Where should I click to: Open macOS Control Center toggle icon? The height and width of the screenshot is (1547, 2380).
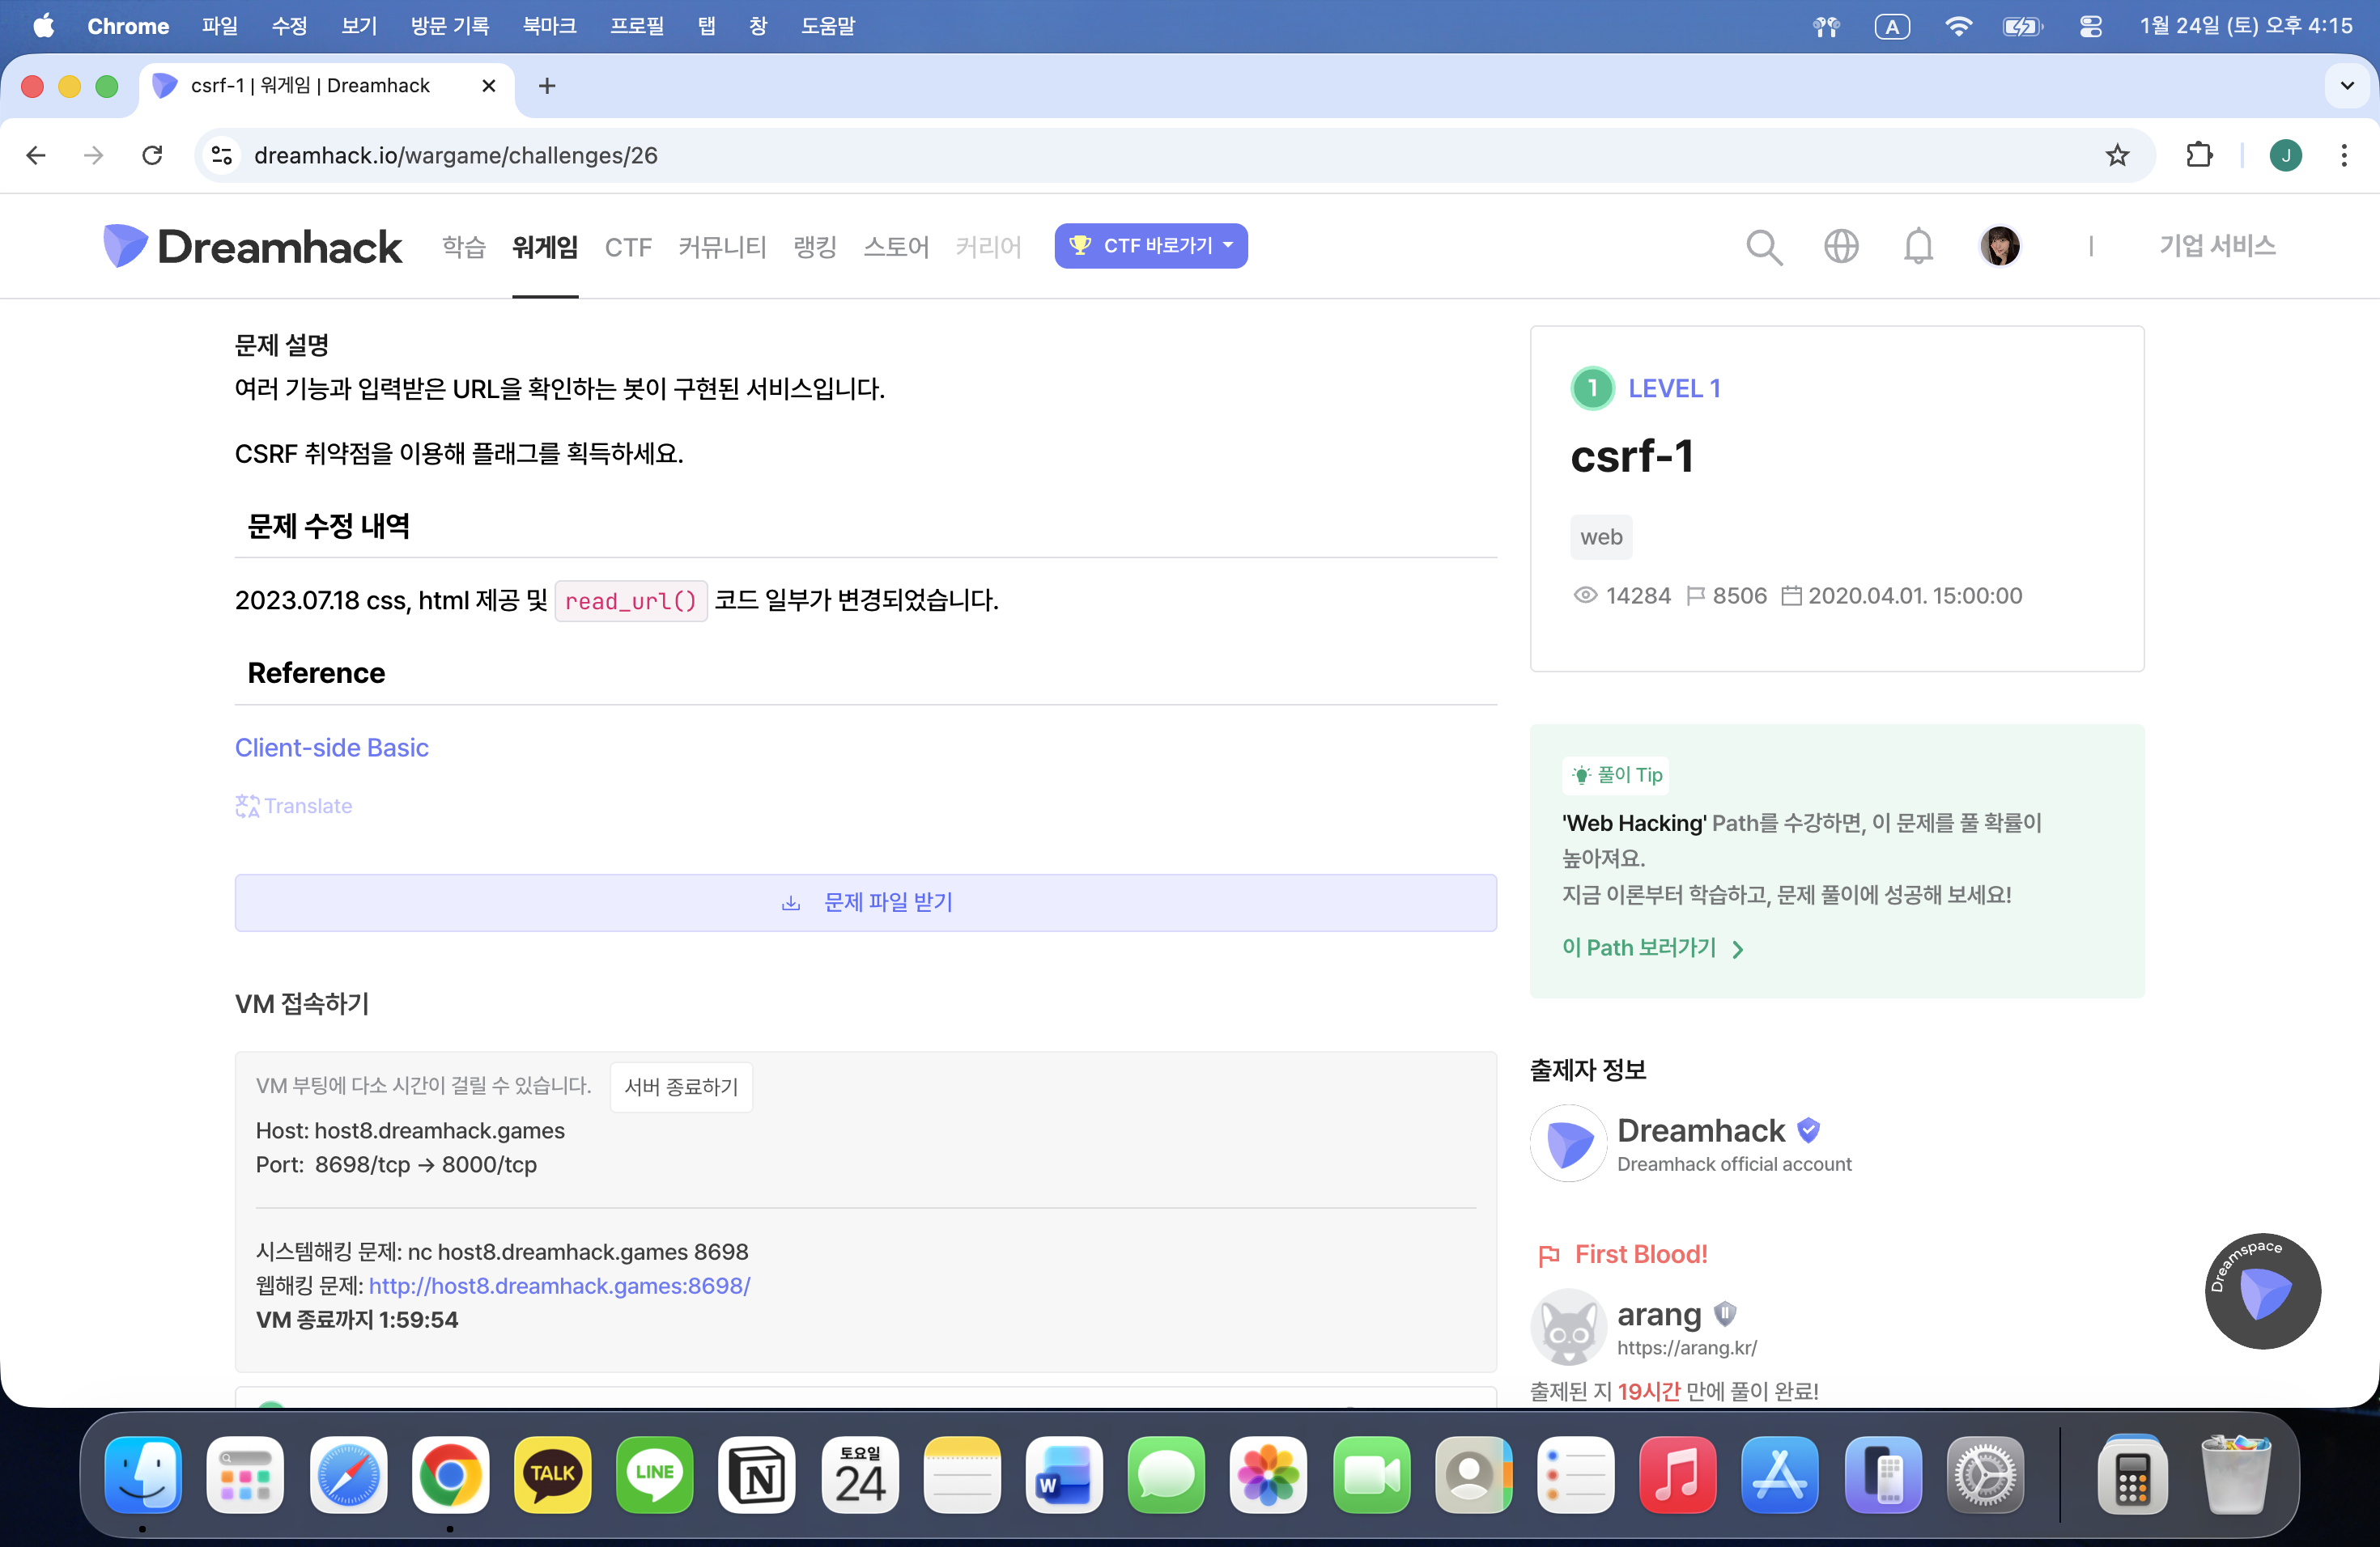[x=2090, y=26]
